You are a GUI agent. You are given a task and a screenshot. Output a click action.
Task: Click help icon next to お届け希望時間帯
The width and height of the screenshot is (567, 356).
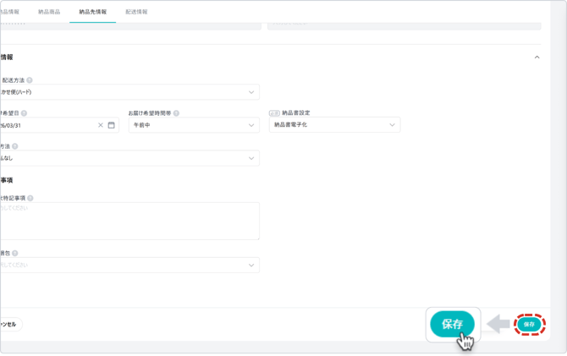coord(176,112)
